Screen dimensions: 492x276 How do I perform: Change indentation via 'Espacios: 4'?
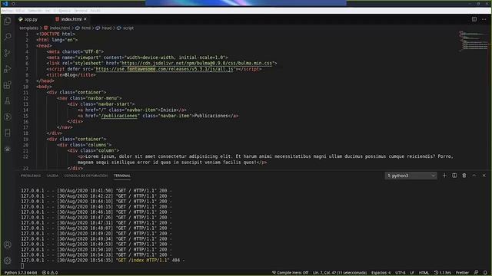coord(381,273)
